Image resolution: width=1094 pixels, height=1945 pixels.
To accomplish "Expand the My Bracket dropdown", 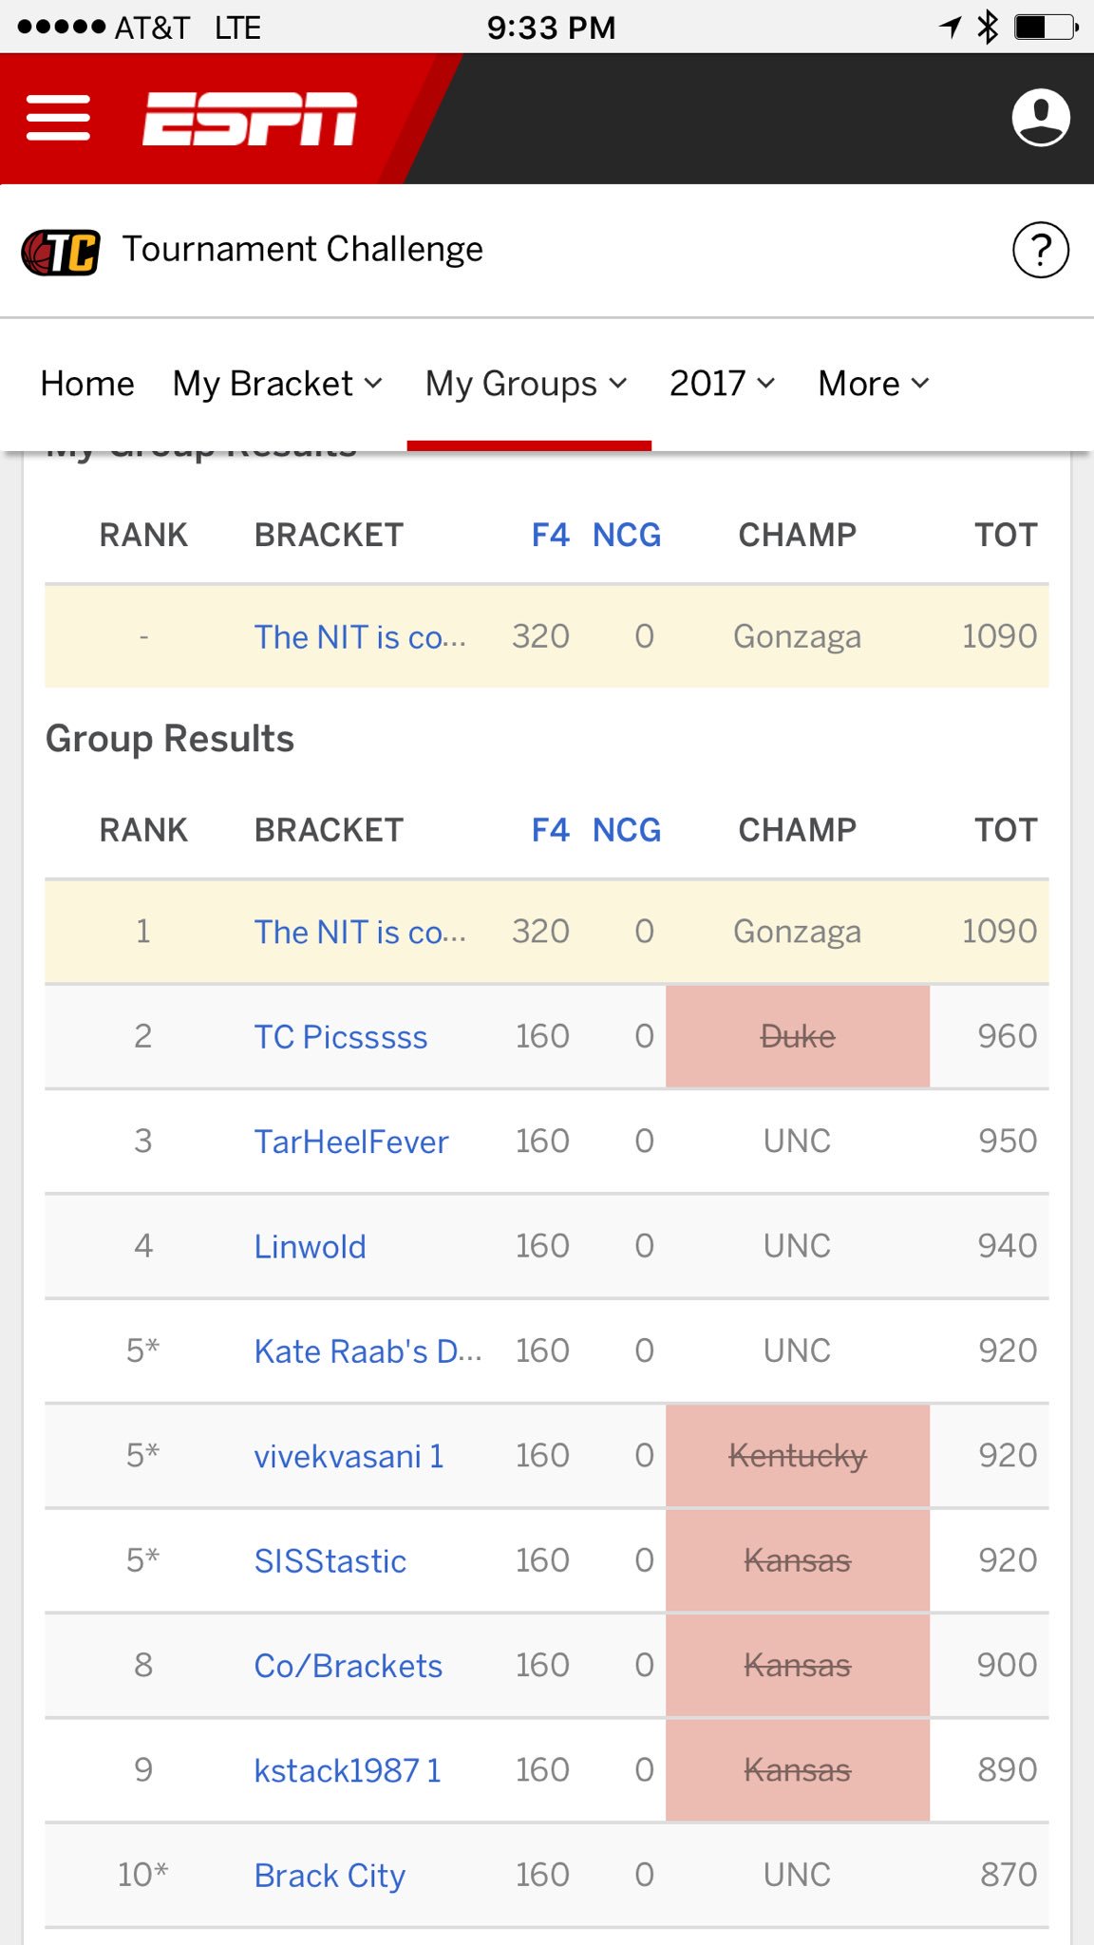I will (277, 384).
